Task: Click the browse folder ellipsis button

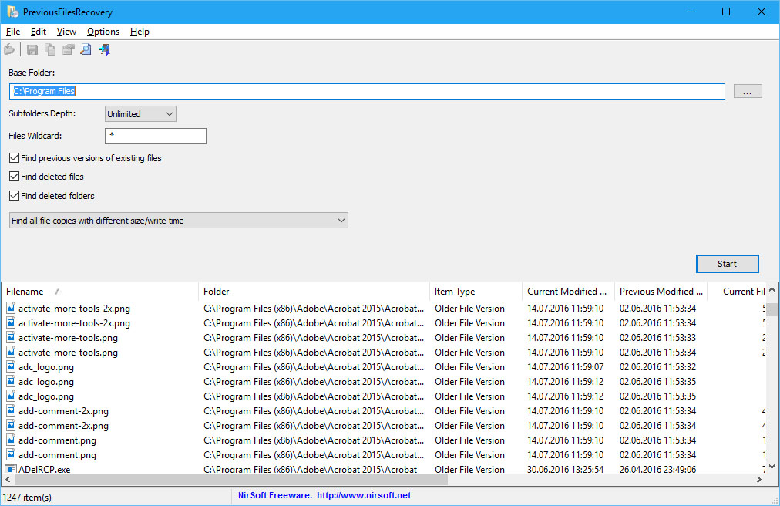Action: 747,91
